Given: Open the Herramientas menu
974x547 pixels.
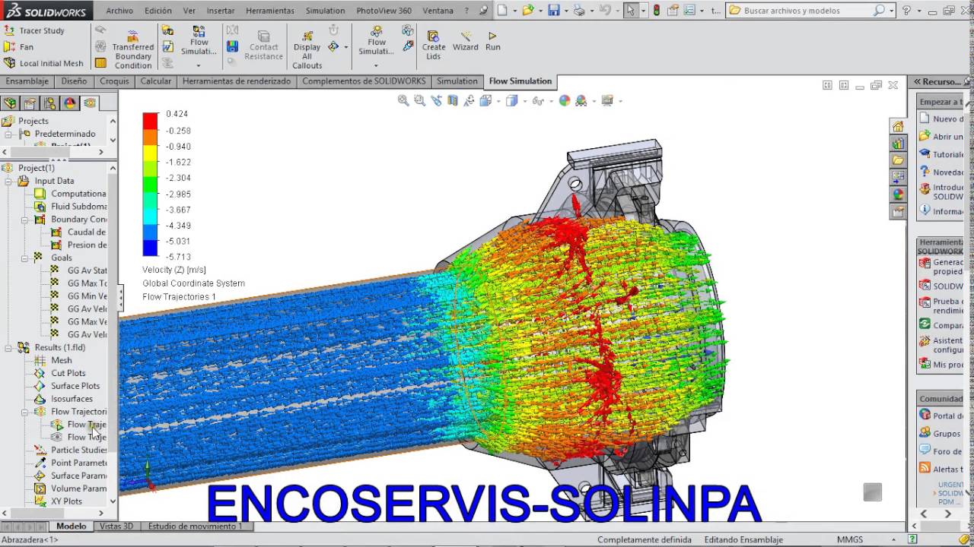Looking at the screenshot, I should pos(270,11).
